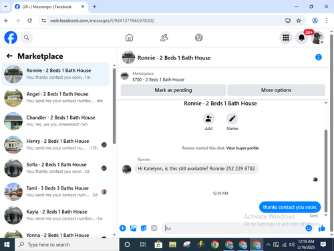
Task: Open Angel - 2 Beds 1 Bath House chat
Action: (55, 97)
